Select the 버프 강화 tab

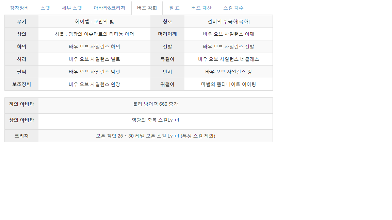click(147, 8)
